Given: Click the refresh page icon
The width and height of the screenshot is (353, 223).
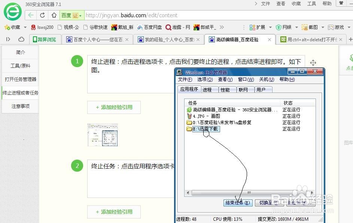Looking at the screenshot, I should tap(42, 15).
